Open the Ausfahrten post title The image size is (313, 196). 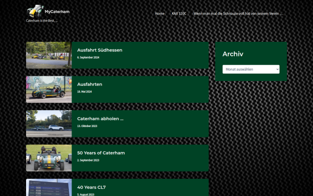coord(90,84)
